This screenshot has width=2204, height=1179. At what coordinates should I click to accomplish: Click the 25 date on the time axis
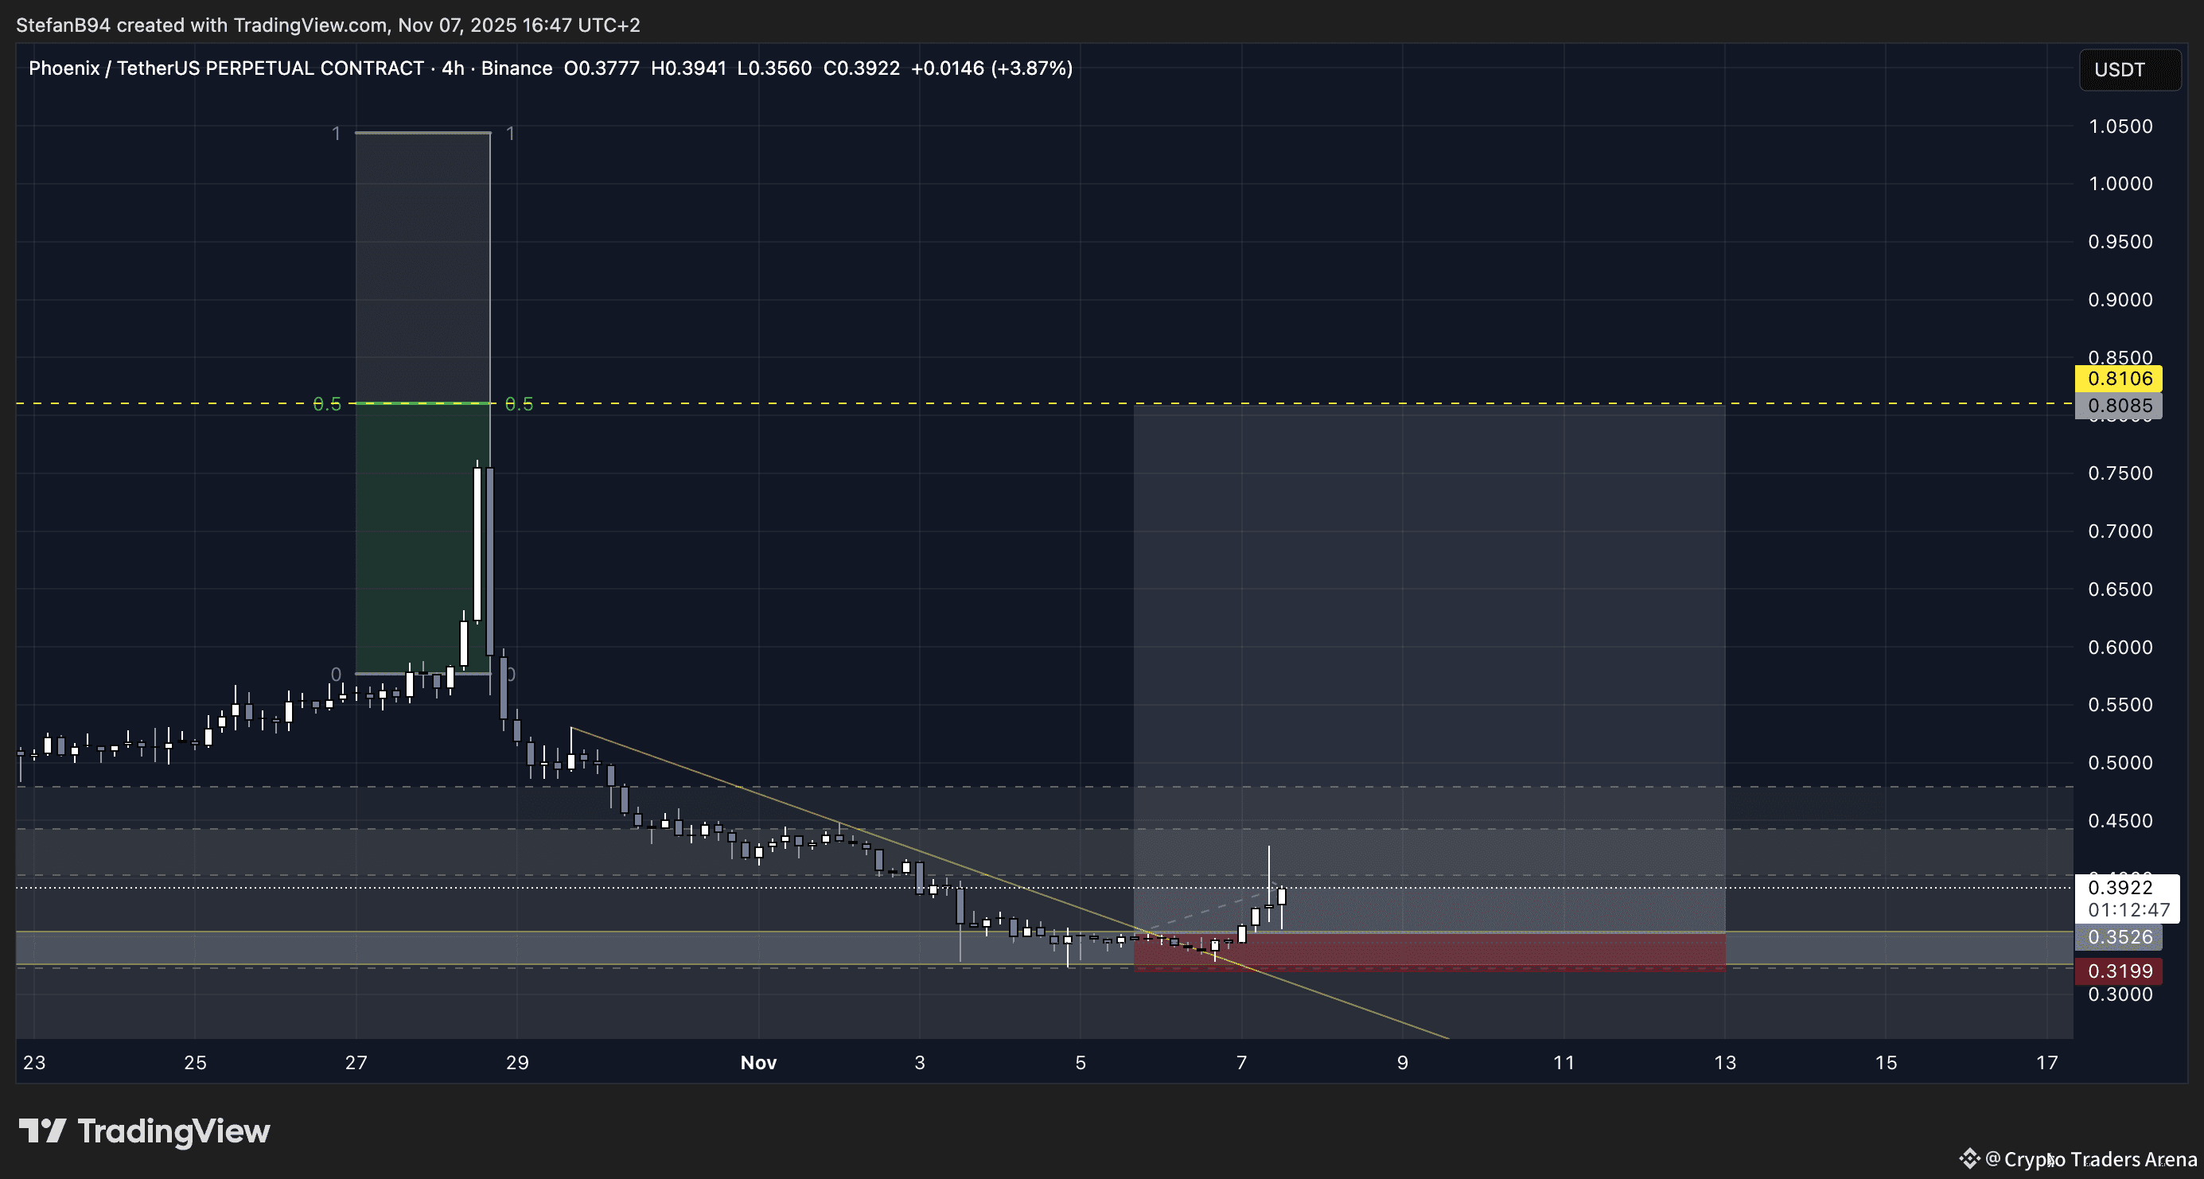coord(195,1063)
